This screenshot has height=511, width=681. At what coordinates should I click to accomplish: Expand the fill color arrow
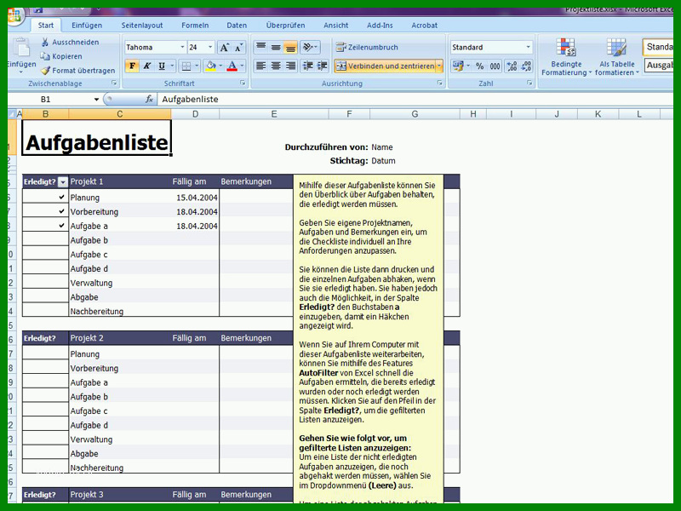220,66
